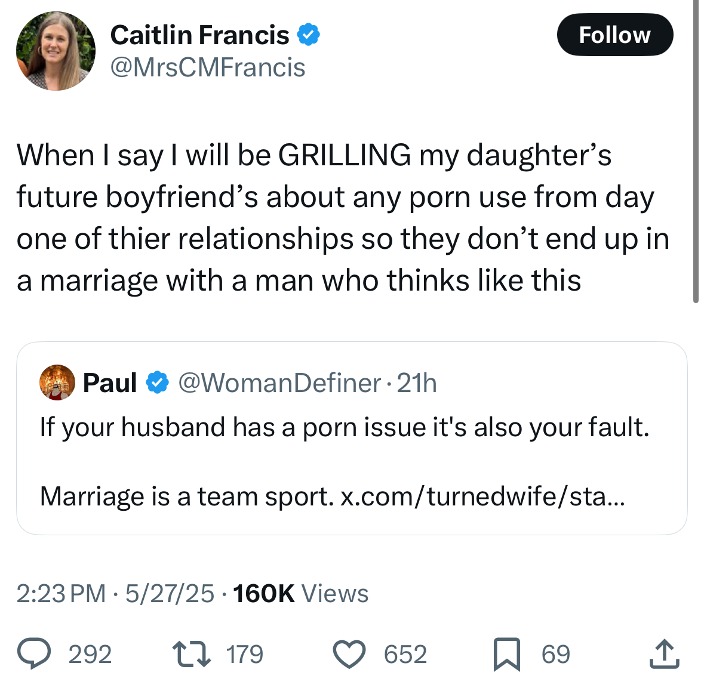This screenshot has height=691, width=704.
Task: Open the @WomanDefiner handle
Action: (x=279, y=382)
